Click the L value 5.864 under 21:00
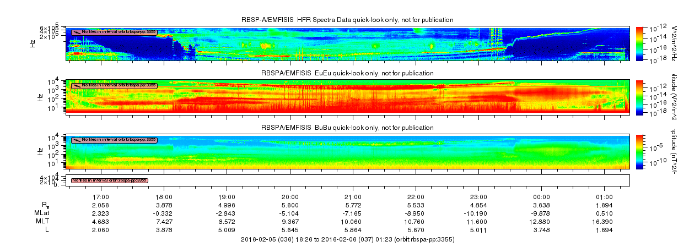This screenshot has height=247, width=689. 353,228
